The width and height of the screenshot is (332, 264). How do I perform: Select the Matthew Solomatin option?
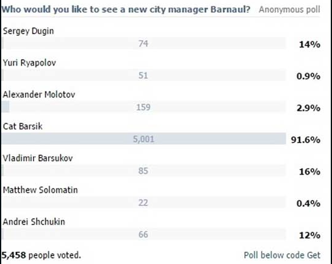click(40, 190)
